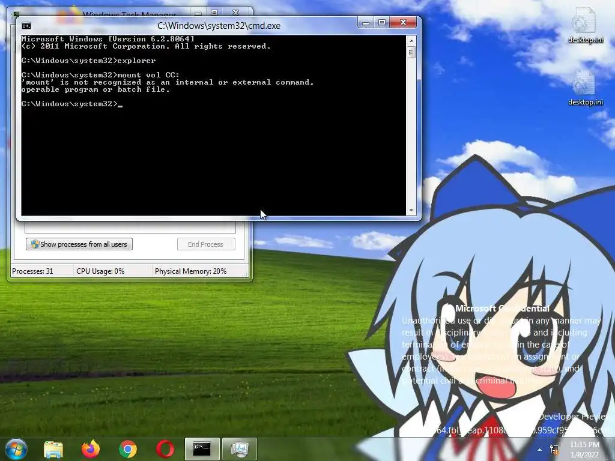
Task: Select the lower desktop.ini desktop icon
Action: click(585, 88)
